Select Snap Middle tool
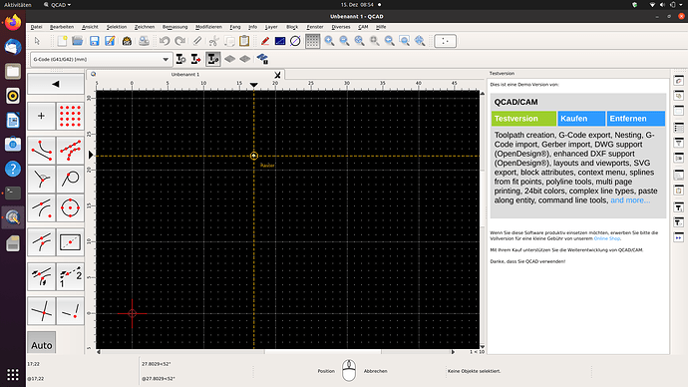Image resolution: width=688 pixels, height=387 pixels. coord(41,242)
